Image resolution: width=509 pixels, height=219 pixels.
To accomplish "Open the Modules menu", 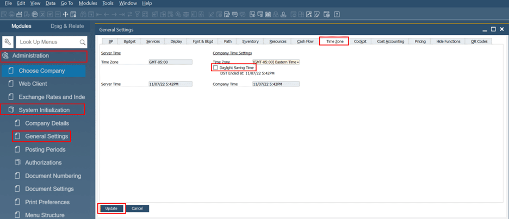I will click(x=88, y=3).
